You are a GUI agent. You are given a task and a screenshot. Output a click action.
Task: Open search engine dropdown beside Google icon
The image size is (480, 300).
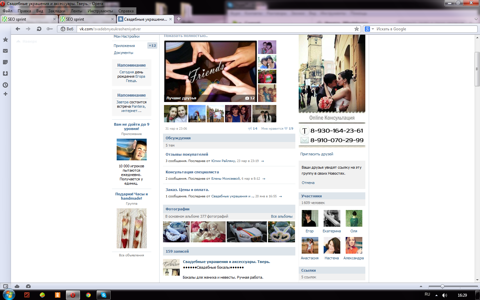click(373, 29)
